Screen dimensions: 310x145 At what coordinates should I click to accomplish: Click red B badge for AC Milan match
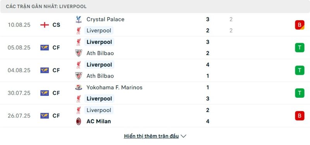300,116
